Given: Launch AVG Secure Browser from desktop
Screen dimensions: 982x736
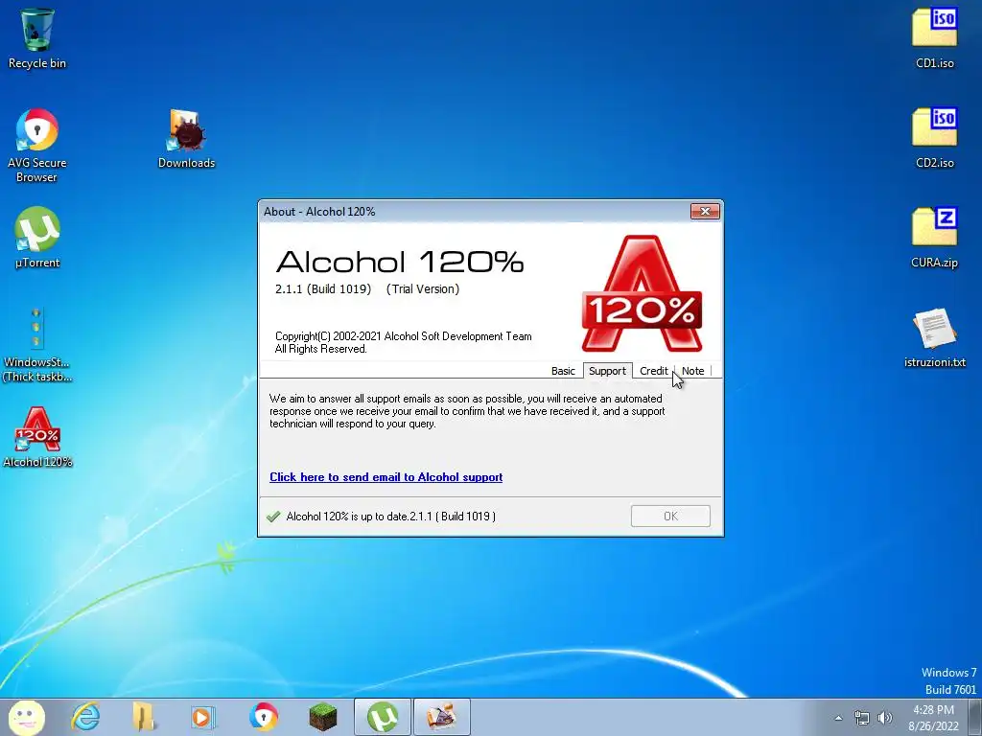Looking at the screenshot, I should [37, 146].
